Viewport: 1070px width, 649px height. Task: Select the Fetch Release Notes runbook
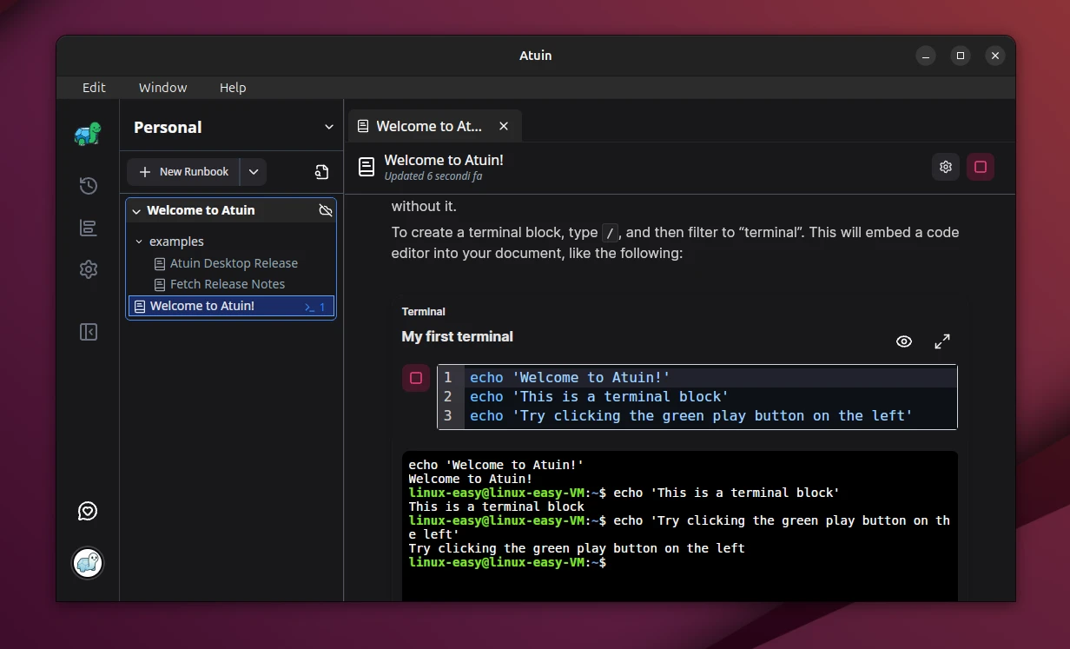(228, 283)
